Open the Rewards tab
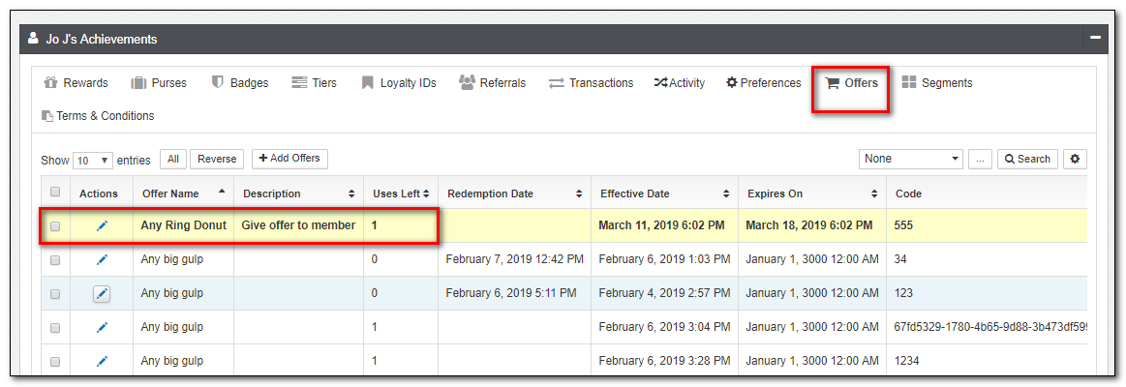The width and height of the screenshot is (1126, 387). (x=76, y=83)
